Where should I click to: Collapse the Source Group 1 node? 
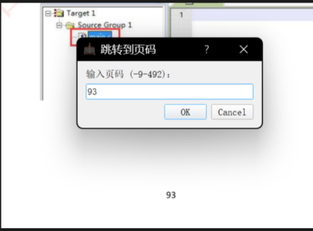tap(59, 25)
